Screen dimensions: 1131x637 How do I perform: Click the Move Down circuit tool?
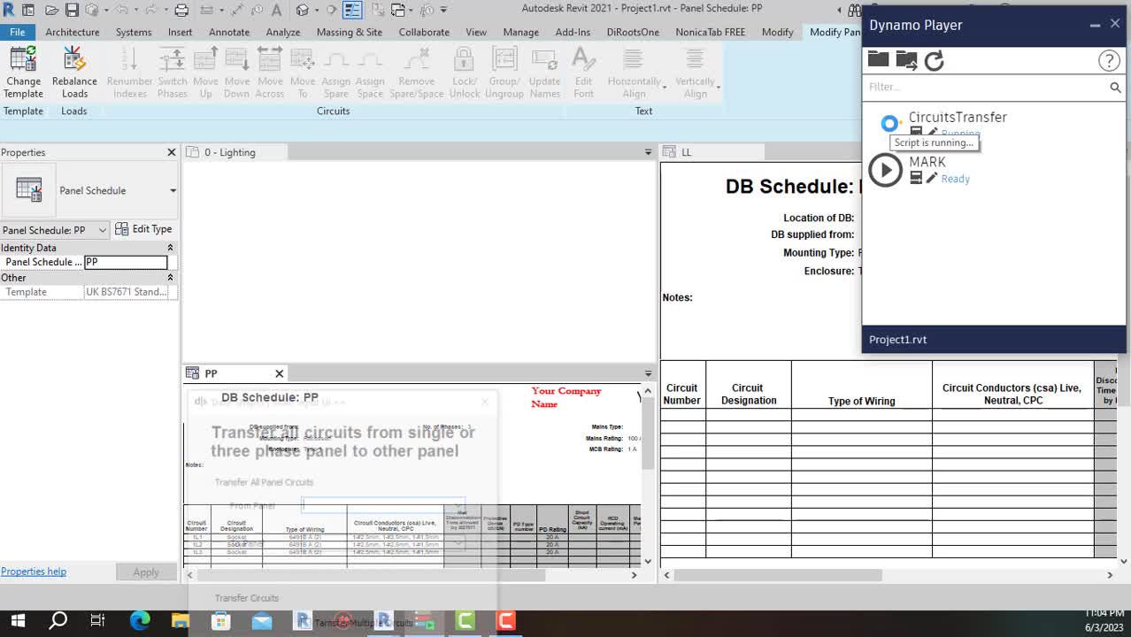pos(236,73)
